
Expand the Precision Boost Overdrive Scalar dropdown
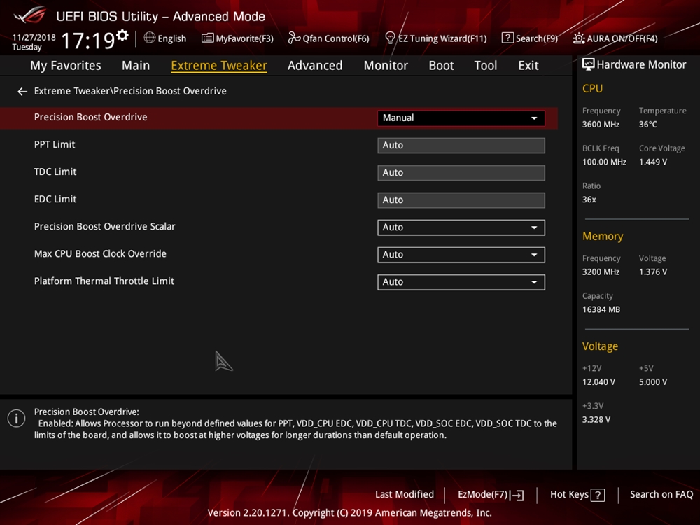(461, 227)
